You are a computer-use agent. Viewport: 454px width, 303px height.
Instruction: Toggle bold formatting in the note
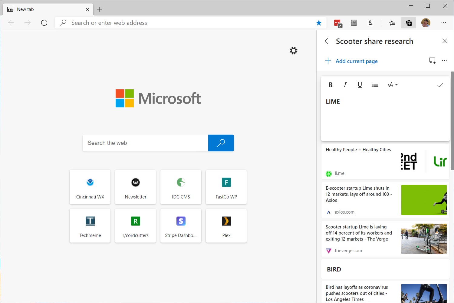(331, 85)
